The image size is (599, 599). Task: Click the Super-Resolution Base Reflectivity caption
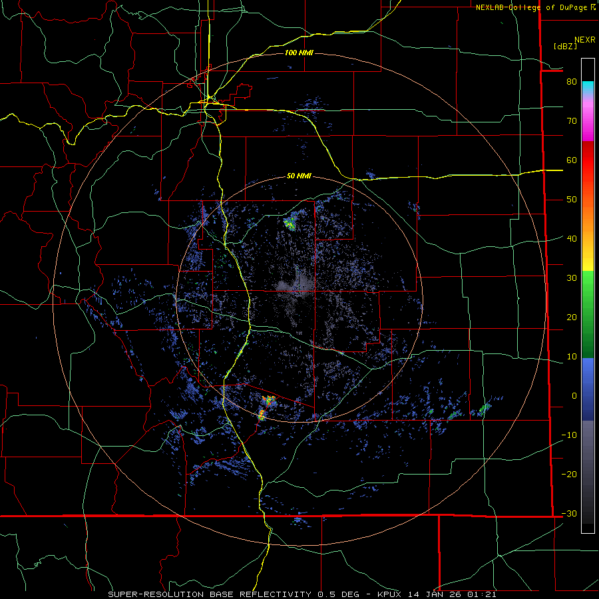tap(302, 594)
